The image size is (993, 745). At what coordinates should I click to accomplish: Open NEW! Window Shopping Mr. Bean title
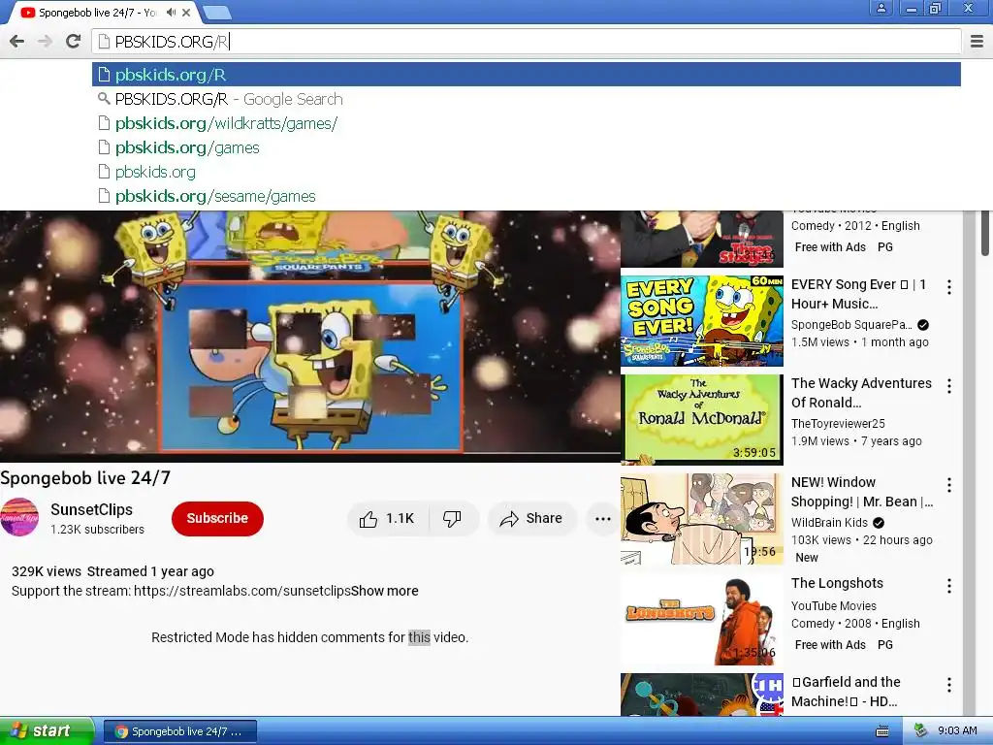pyautogui.click(x=862, y=492)
